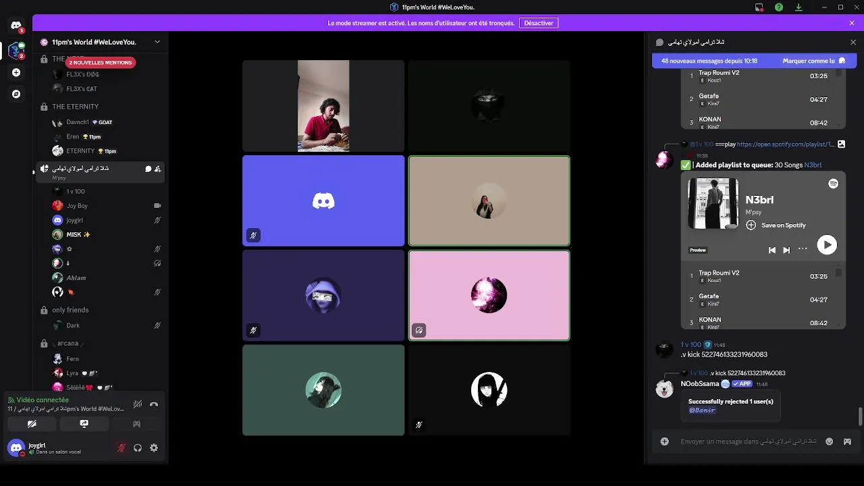The height and width of the screenshot is (486, 864).
Task: Click the download update arrow icon
Action: point(799,7)
